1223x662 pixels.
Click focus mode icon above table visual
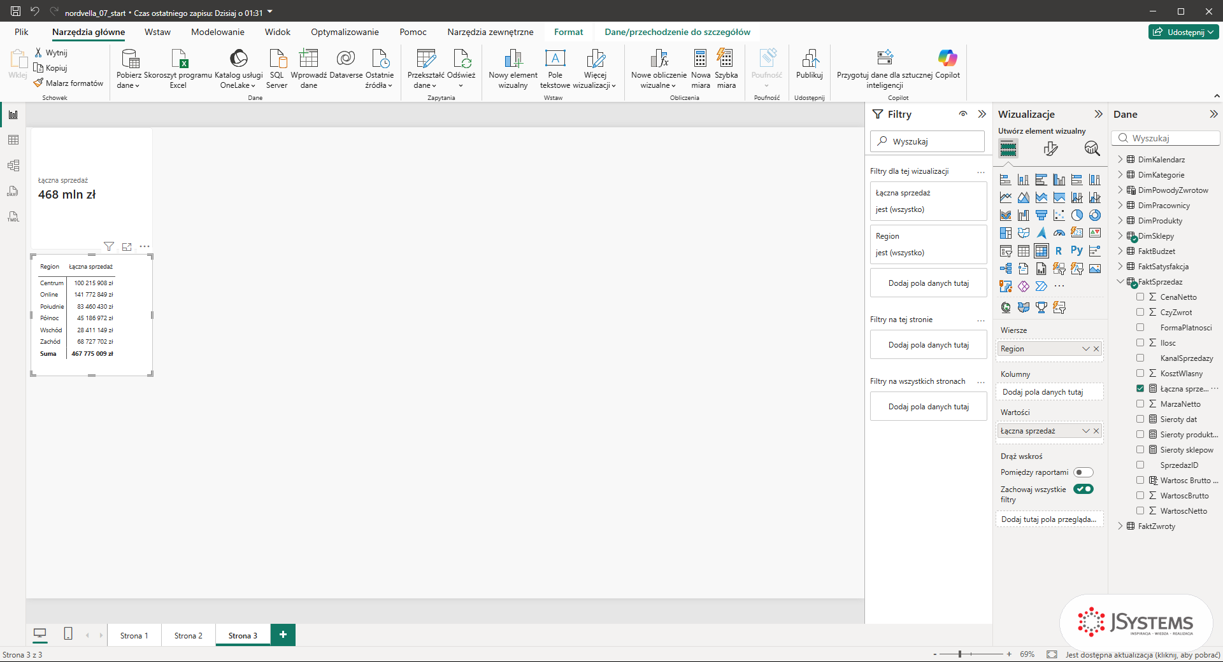click(x=127, y=246)
